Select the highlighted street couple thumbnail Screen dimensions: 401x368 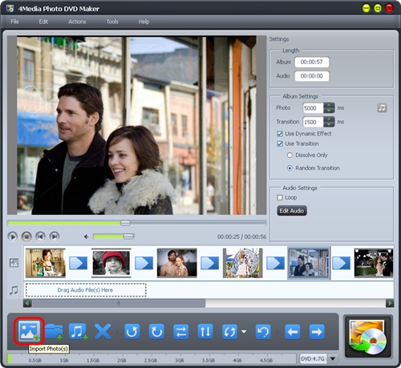[x=309, y=263]
